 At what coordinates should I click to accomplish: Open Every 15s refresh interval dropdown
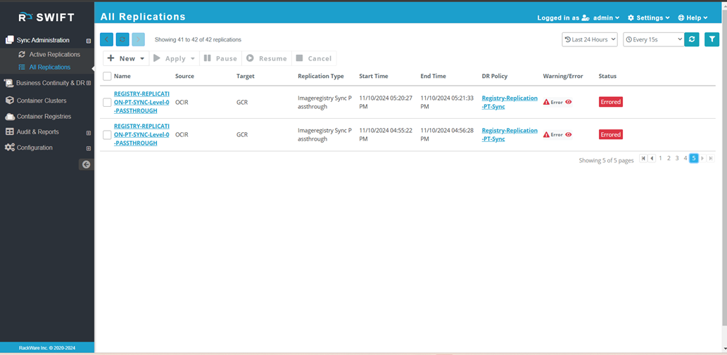point(654,40)
